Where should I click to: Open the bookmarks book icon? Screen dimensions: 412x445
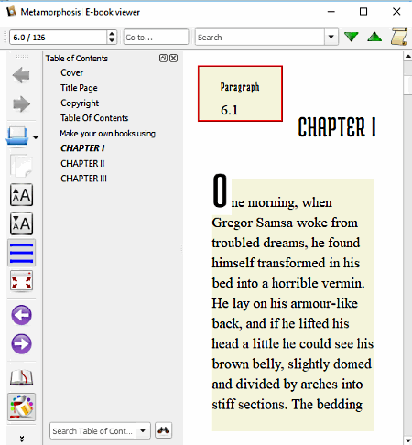[21, 377]
